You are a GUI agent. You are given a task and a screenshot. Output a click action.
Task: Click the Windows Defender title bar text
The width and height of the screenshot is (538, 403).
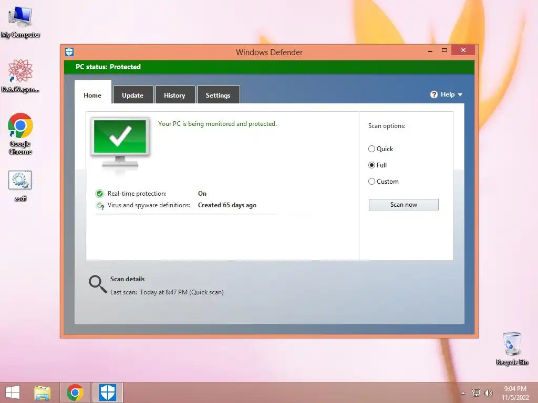(270, 52)
